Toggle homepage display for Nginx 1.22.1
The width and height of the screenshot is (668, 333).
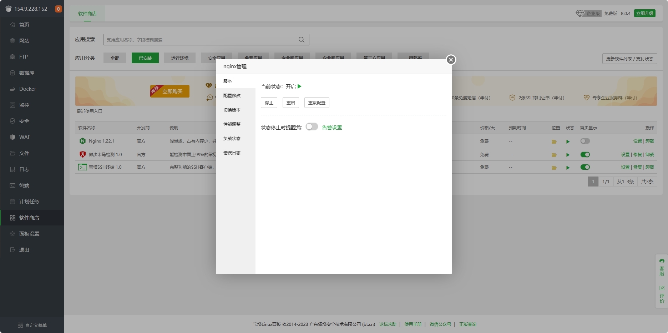coord(585,141)
